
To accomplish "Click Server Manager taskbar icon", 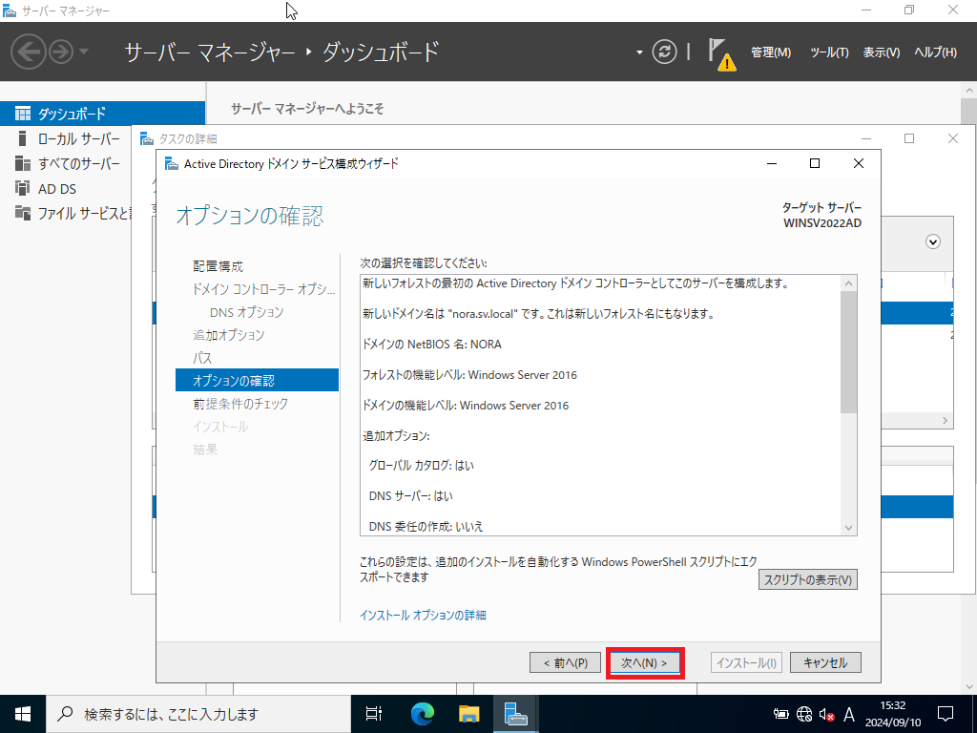I will [x=516, y=714].
